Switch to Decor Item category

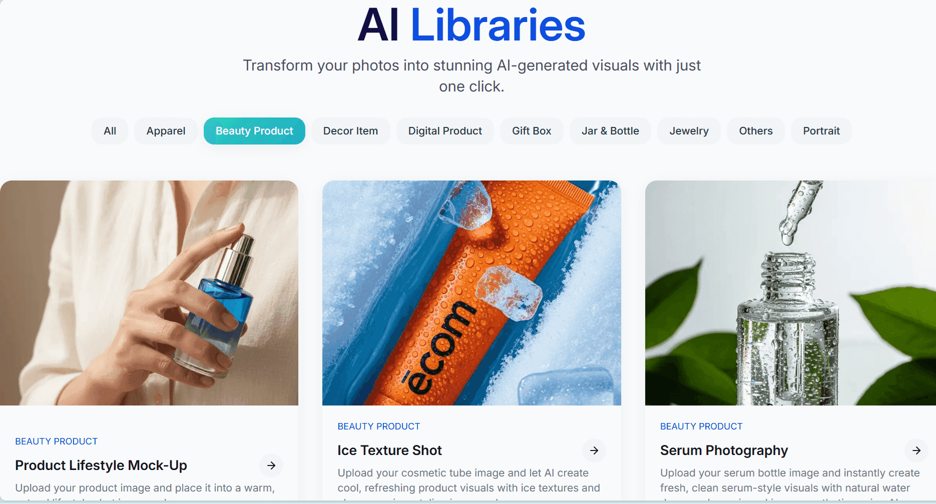350,131
